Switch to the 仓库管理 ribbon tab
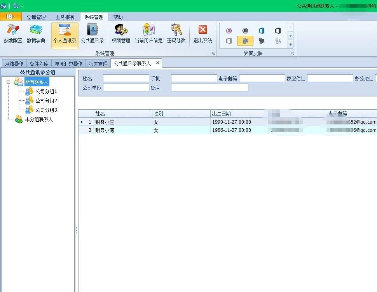The width and height of the screenshot is (377, 292). pyautogui.click(x=36, y=17)
